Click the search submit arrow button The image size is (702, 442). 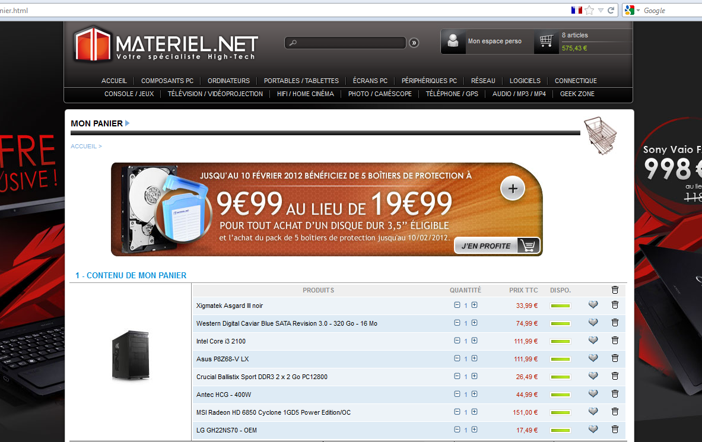coord(414,43)
